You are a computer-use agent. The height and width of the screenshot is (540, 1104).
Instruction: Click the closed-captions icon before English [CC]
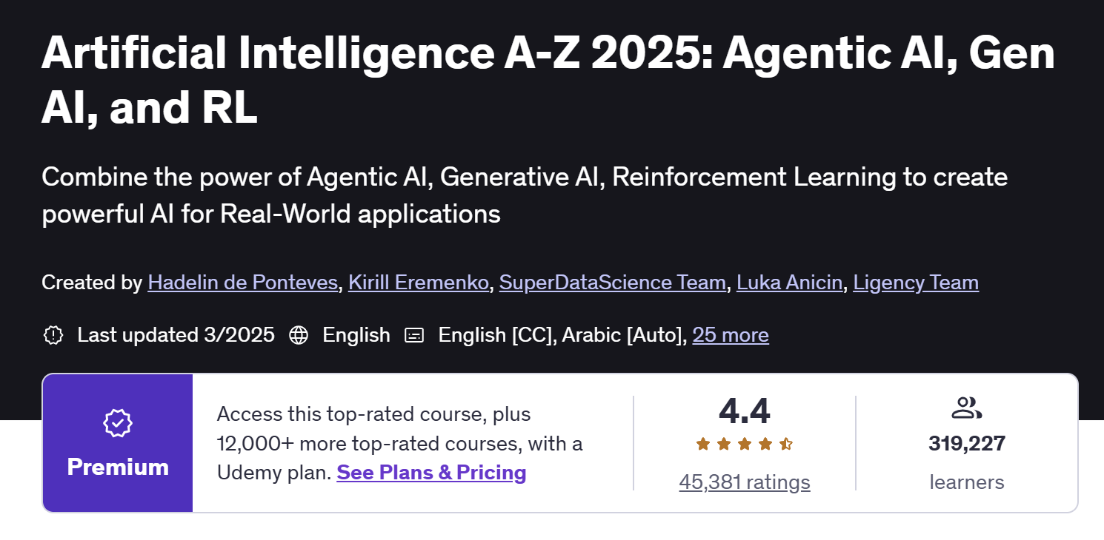(x=415, y=335)
